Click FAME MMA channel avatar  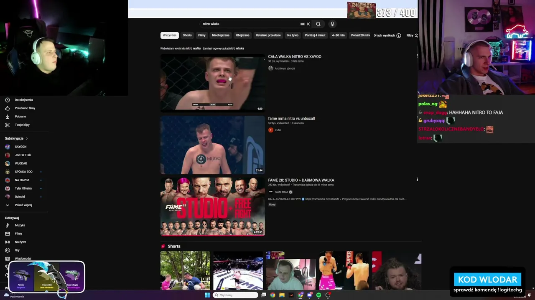[271, 192]
